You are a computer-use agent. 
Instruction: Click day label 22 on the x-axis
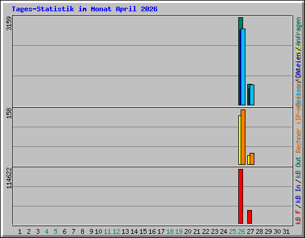coord(206,231)
